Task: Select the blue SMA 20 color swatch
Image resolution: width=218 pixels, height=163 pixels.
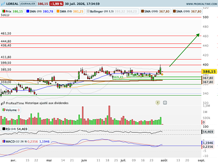Action: click(x=28, y=11)
